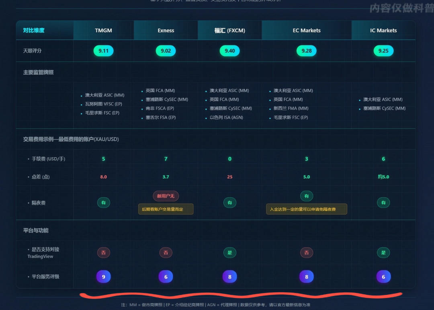Click TMGM's platform service rating 9 badge
This screenshot has width=434, height=310.
[x=103, y=277]
